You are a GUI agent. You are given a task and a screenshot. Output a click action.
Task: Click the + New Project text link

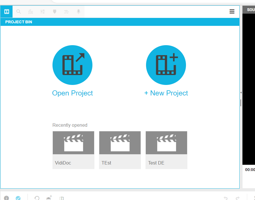coord(166,93)
